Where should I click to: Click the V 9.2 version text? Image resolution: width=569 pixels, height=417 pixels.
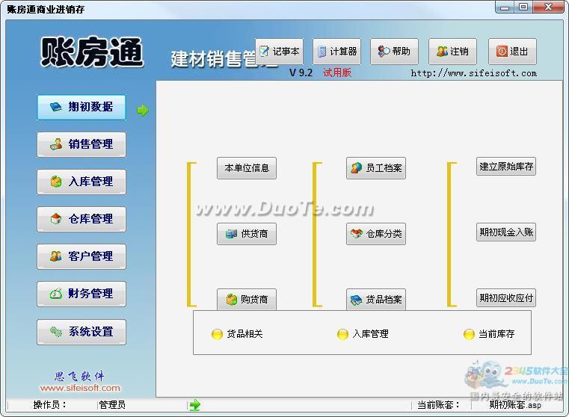(301, 73)
